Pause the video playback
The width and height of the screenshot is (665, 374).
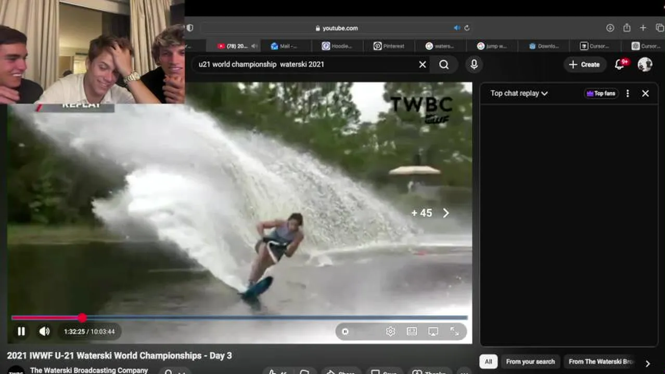(21, 331)
